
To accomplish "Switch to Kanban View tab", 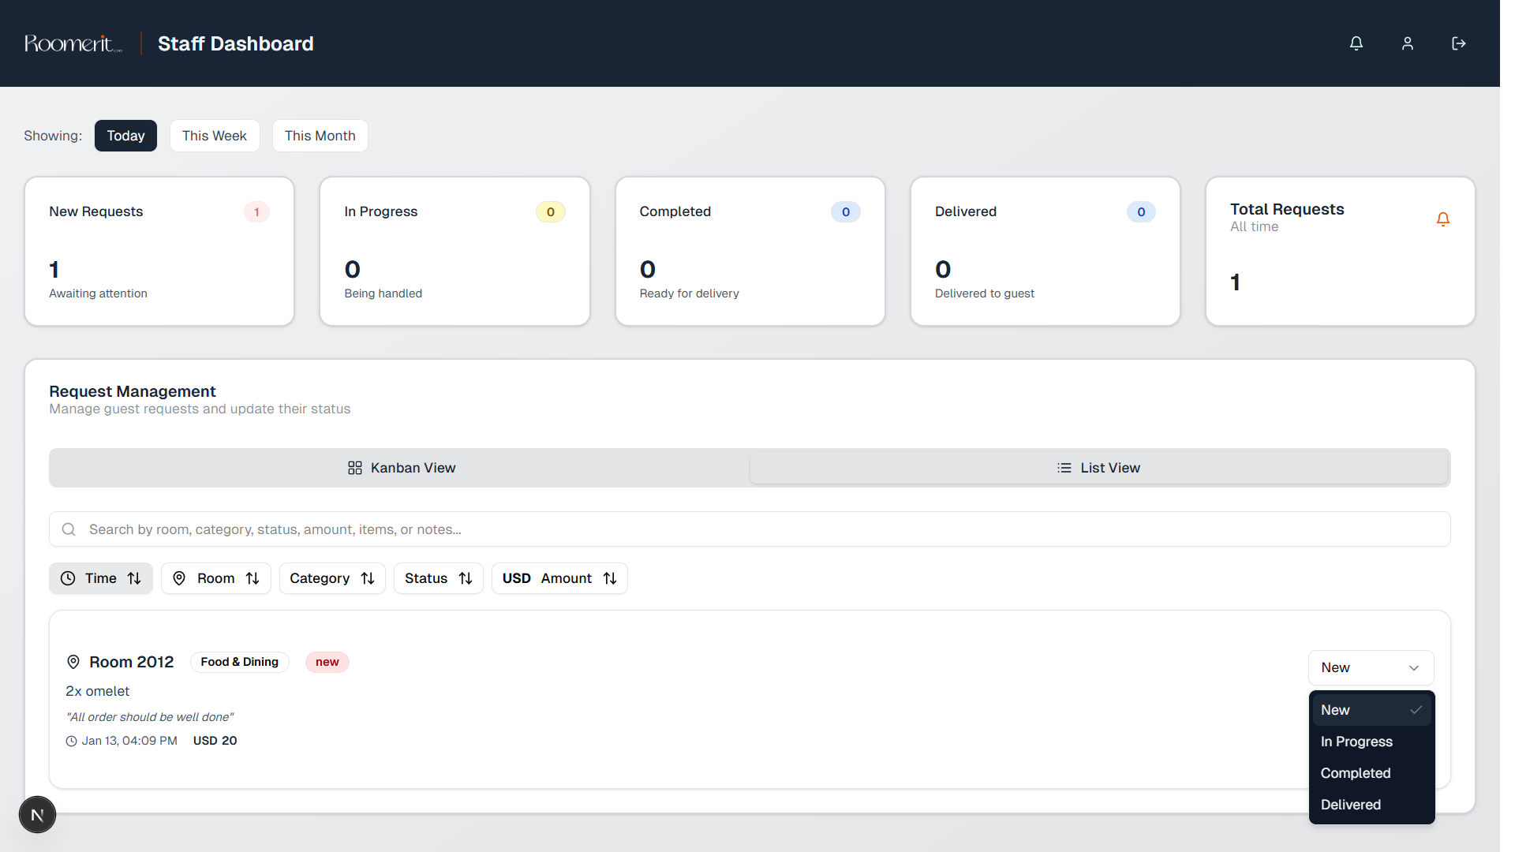I will tap(401, 468).
